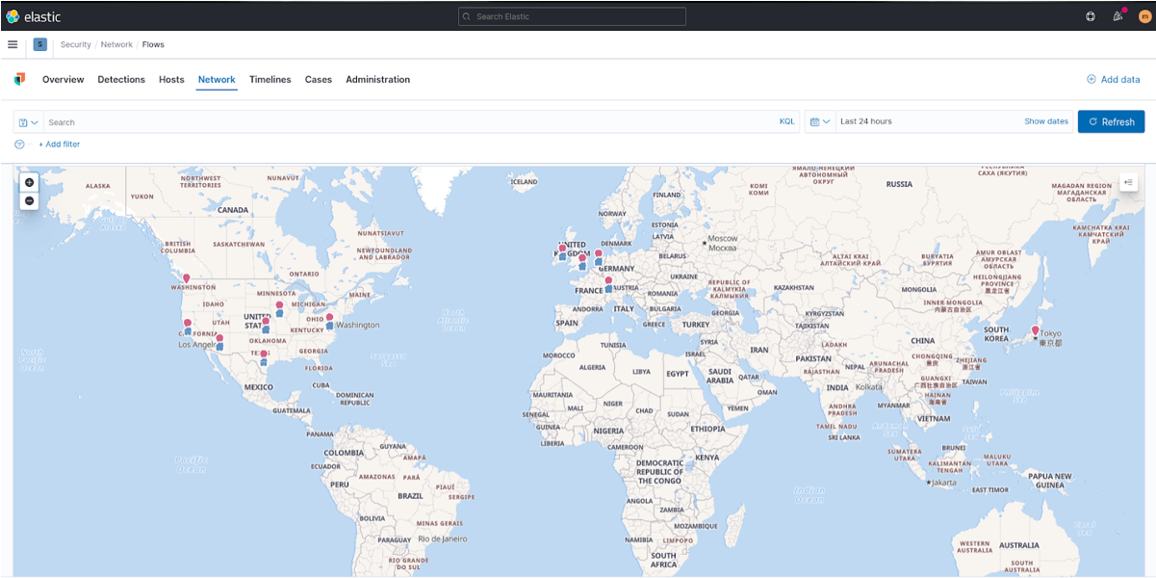
Task: Open the help menu in the top bar
Action: tap(1090, 16)
